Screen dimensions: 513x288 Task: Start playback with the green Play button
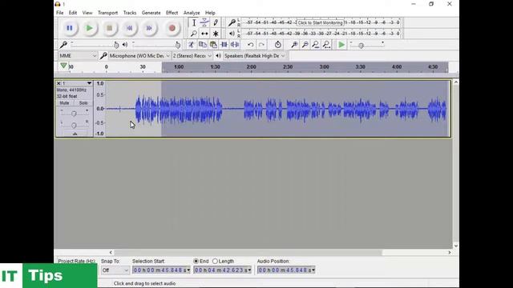89,28
